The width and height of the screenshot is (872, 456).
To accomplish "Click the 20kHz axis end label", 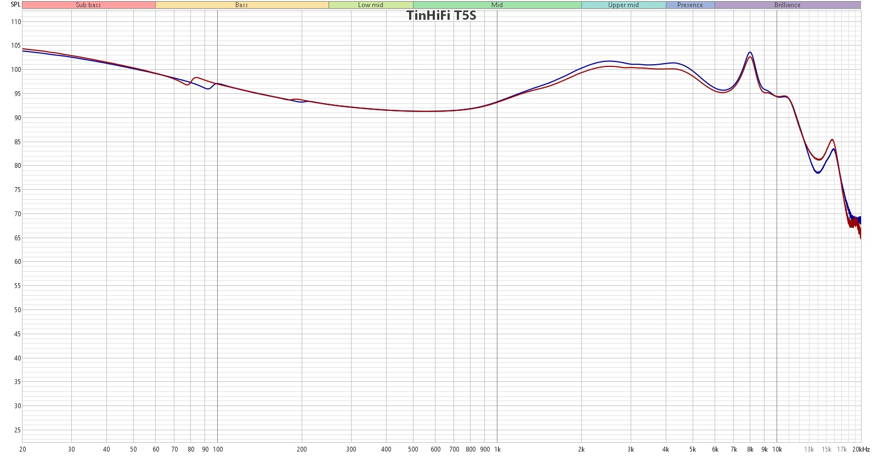I will (x=861, y=449).
